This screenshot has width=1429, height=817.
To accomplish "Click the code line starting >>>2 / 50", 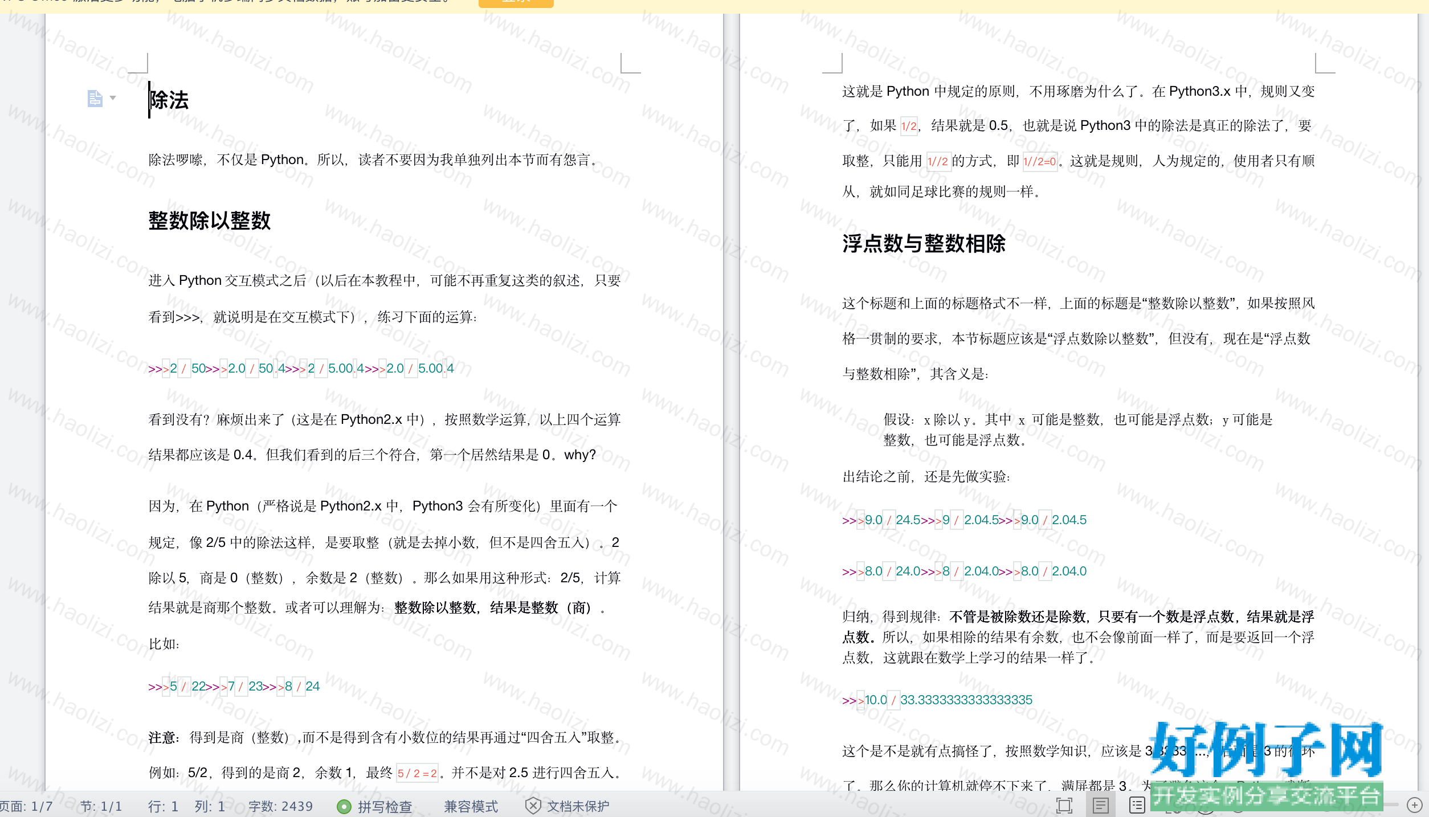I will 301,369.
